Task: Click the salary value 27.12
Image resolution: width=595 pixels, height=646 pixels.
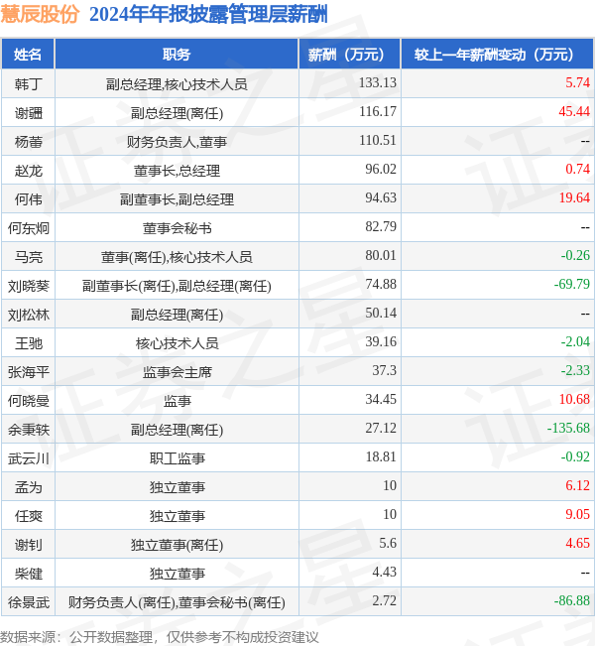Action: (x=381, y=428)
